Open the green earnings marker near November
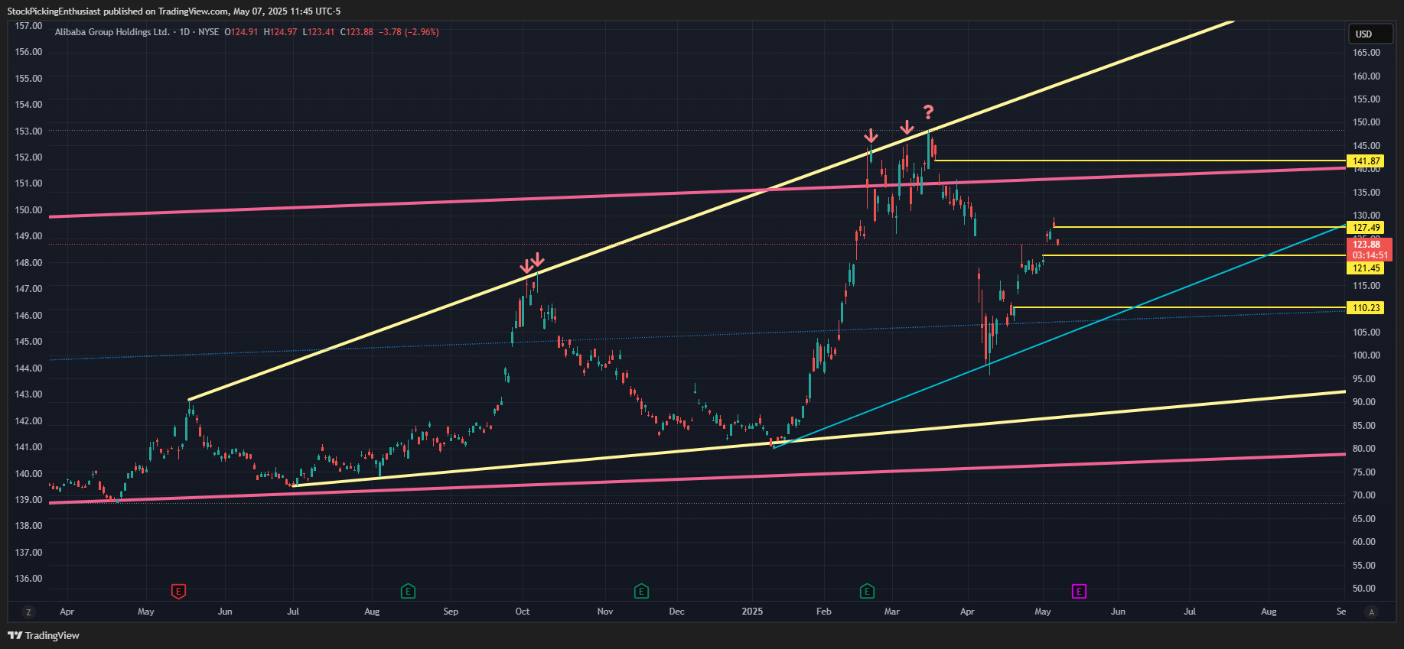 click(x=641, y=591)
